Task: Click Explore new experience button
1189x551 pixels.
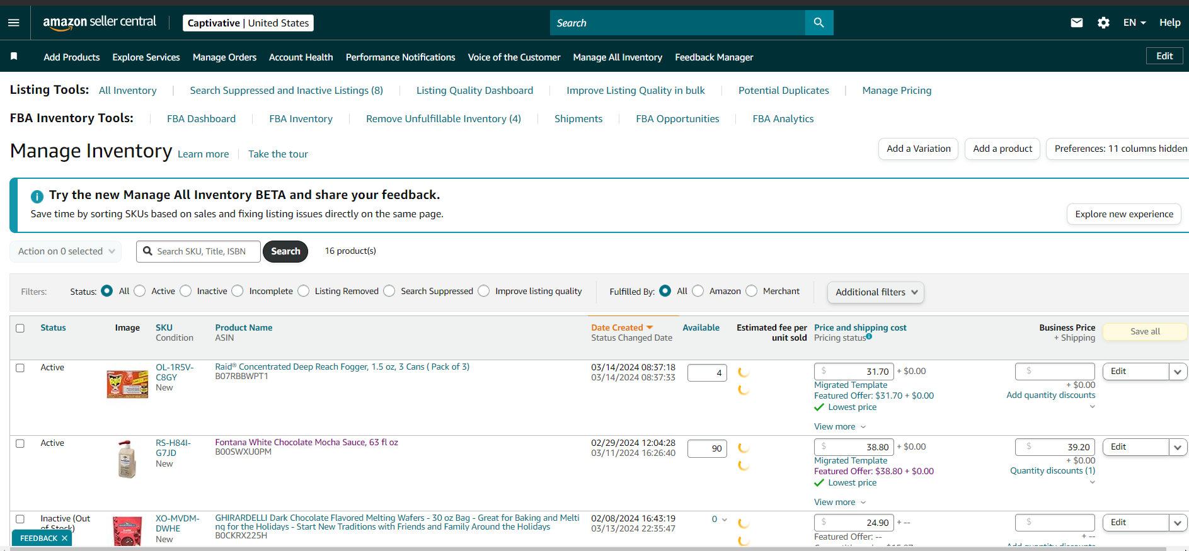Action: pos(1124,214)
